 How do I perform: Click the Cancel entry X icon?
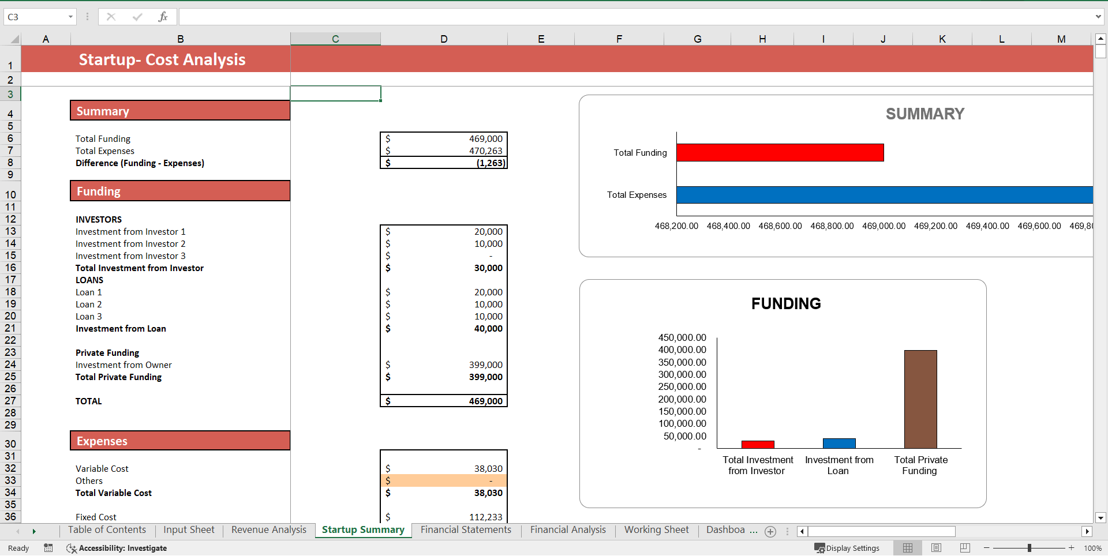click(x=111, y=17)
